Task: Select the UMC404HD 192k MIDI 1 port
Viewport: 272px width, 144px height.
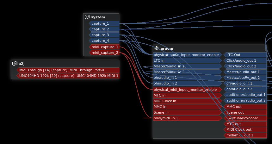Action: point(68,76)
